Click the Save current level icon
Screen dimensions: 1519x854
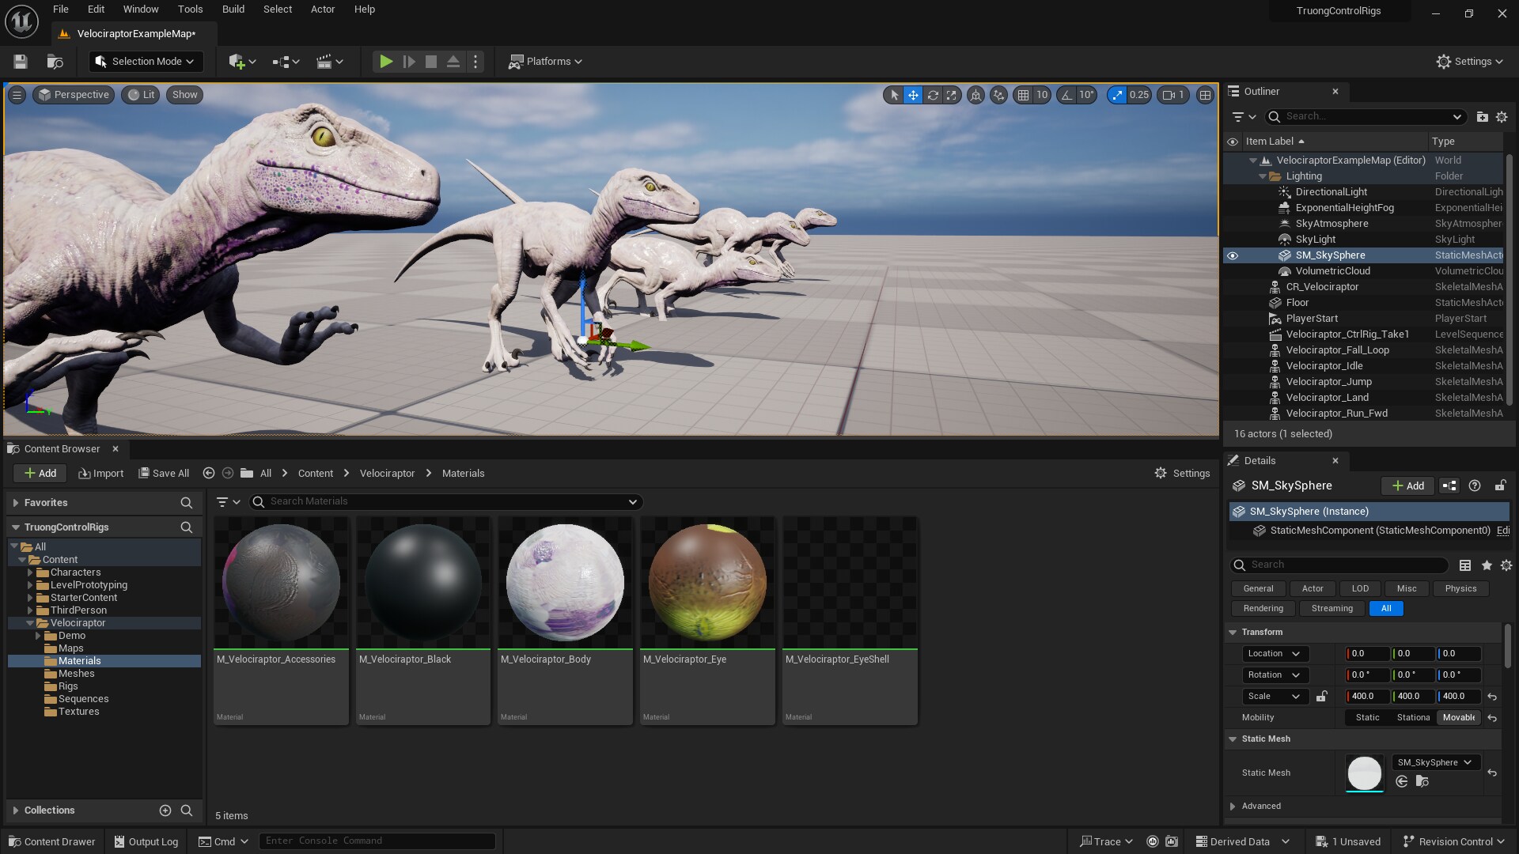coord(21,62)
